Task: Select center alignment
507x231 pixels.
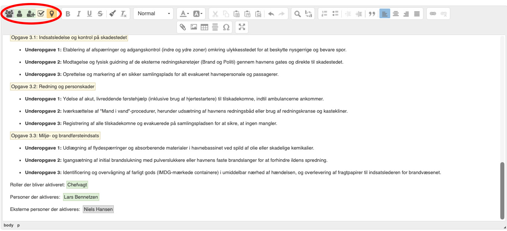Action: pos(395,14)
